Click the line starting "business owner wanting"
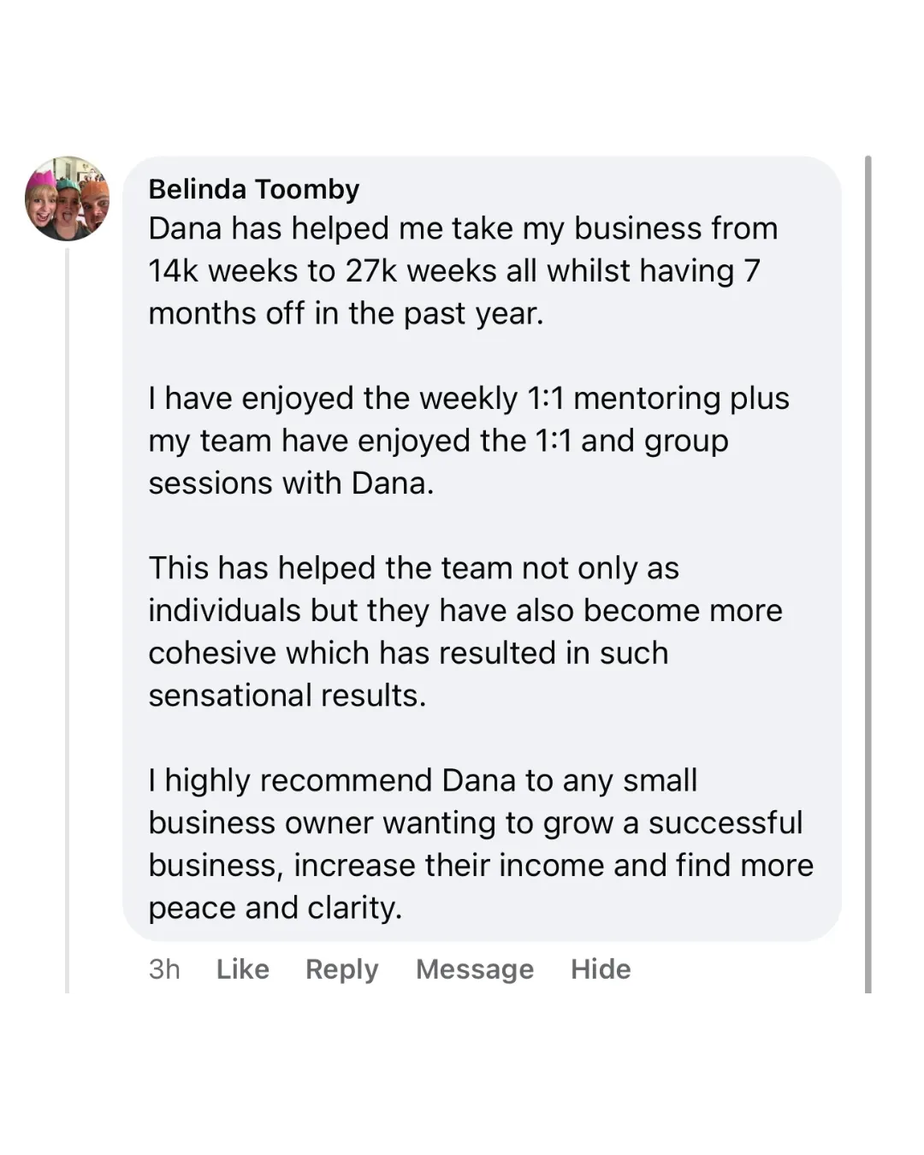924x1155 pixels. click(475, 823)
